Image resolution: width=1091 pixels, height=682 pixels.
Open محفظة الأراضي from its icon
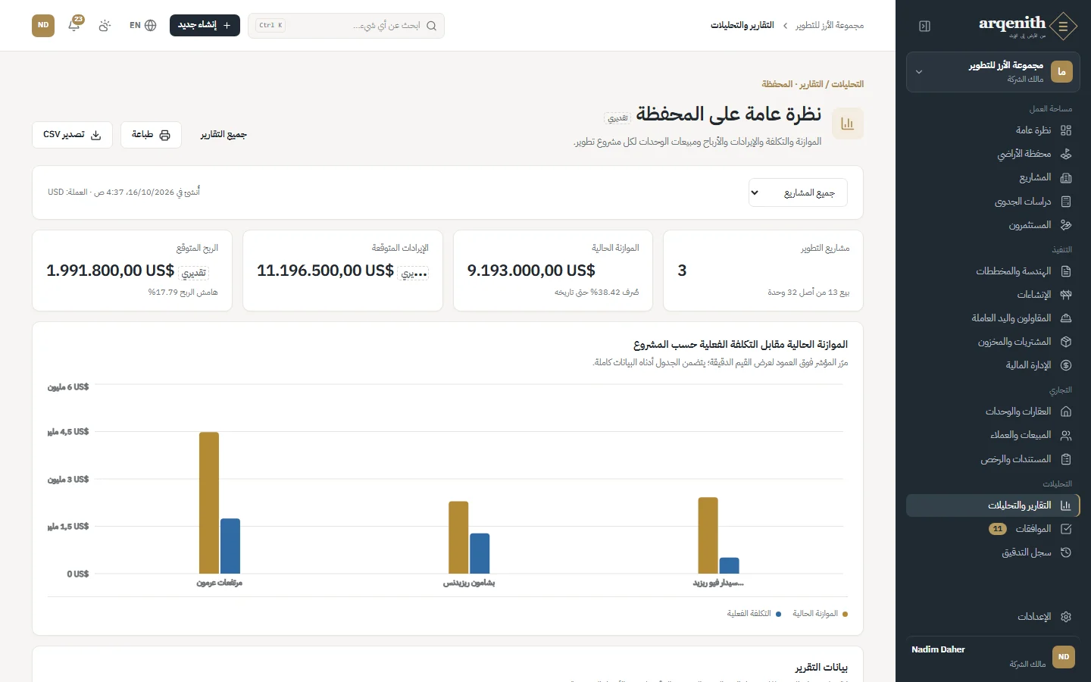click(1066, 154)
